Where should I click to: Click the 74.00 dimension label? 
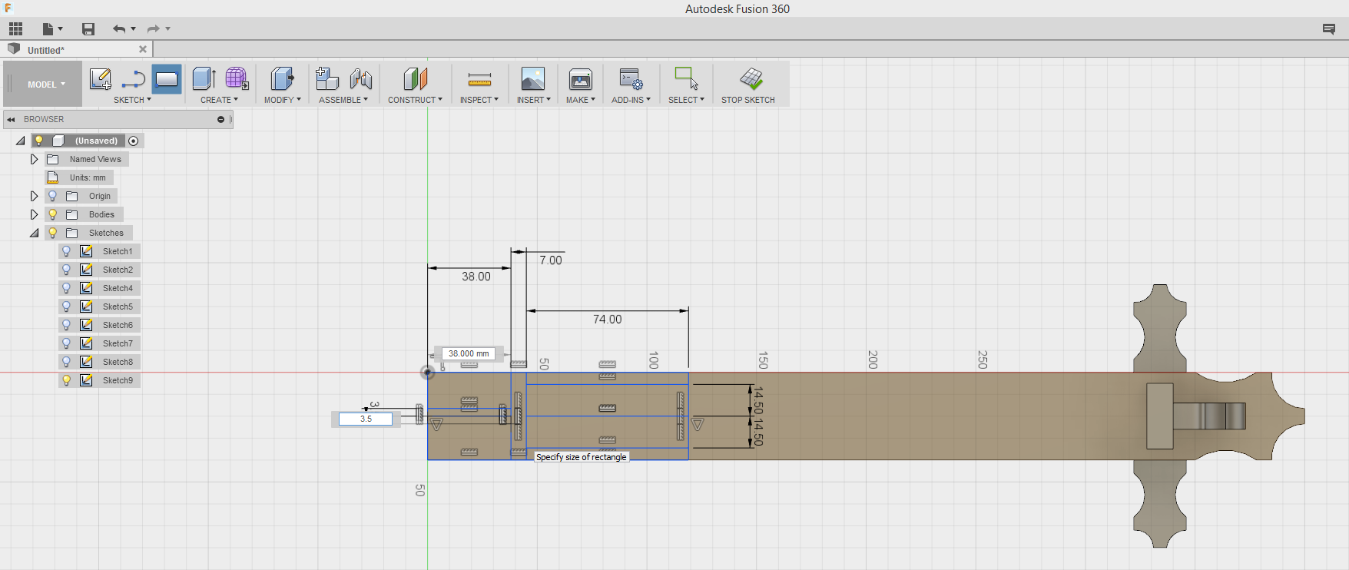(x=607, y=320)
